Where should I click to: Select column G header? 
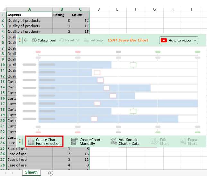tap(154, 9)
